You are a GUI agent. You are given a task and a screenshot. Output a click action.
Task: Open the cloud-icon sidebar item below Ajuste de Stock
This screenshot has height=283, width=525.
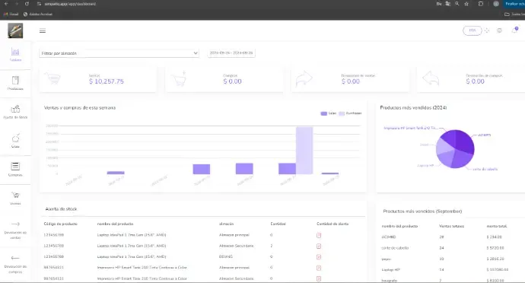[15, 141]
